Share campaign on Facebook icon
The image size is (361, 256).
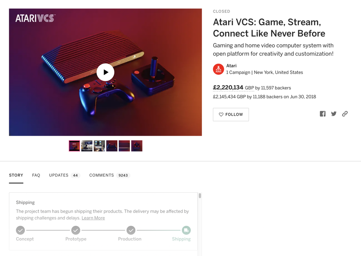tap(323, 114)
